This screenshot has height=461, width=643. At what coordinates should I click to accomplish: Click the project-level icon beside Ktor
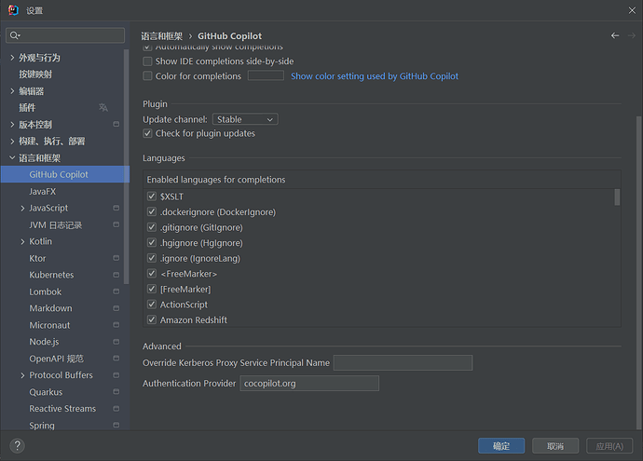tap(116, 258)
